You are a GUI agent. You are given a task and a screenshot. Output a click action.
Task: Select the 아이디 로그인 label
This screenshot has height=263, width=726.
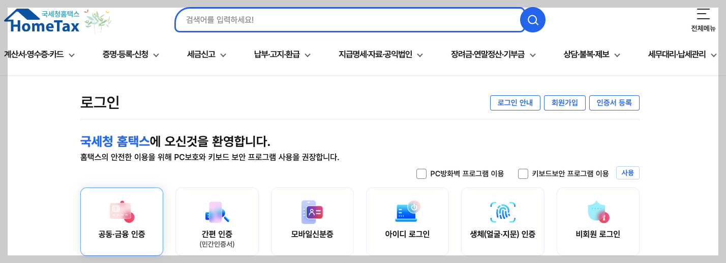[407, 234]
